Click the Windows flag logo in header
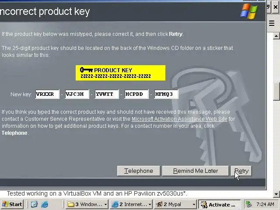 click(249, 11)
